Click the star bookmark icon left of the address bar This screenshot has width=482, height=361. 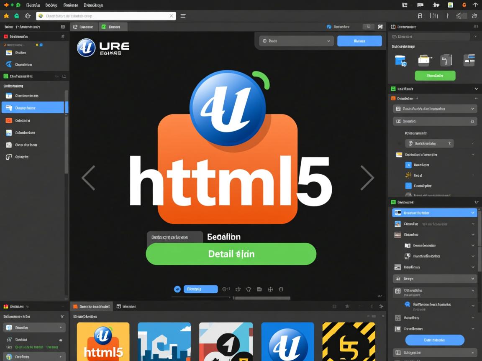click(7, 15)
